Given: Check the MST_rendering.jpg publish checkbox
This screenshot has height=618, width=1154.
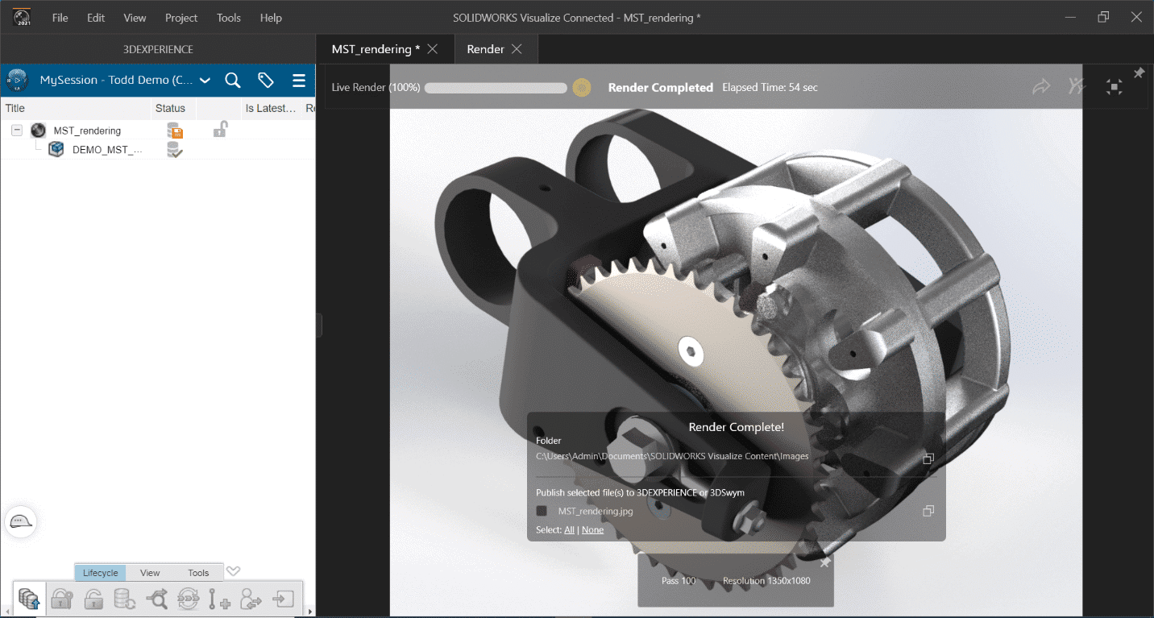Looking at the screenshot, I should pos(542,511).
